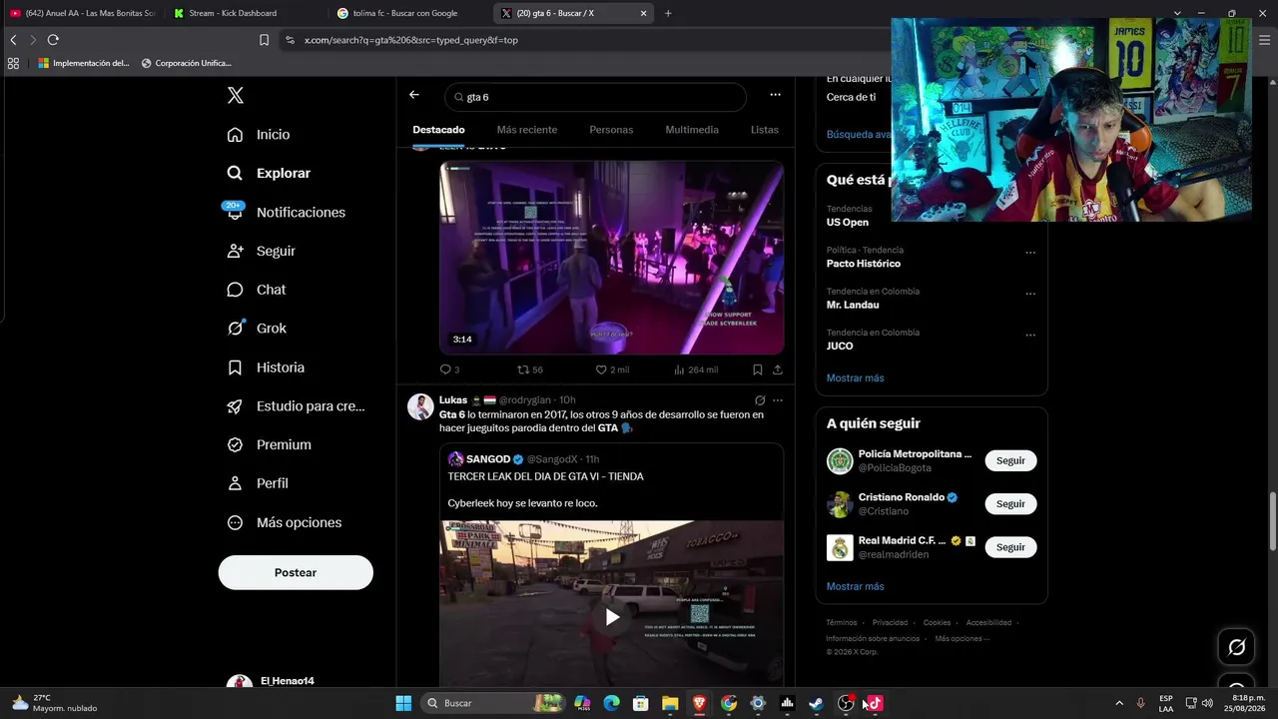
Task: Open more options on Lukas's post
Action: click(x=777, y=400)
